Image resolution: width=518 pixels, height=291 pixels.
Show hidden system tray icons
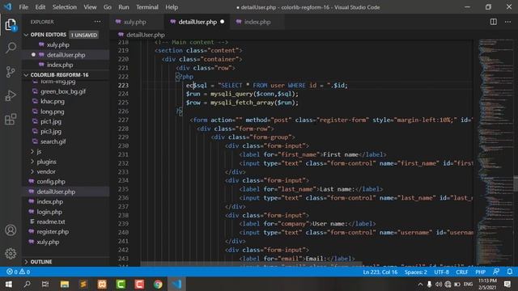point(420,284)
